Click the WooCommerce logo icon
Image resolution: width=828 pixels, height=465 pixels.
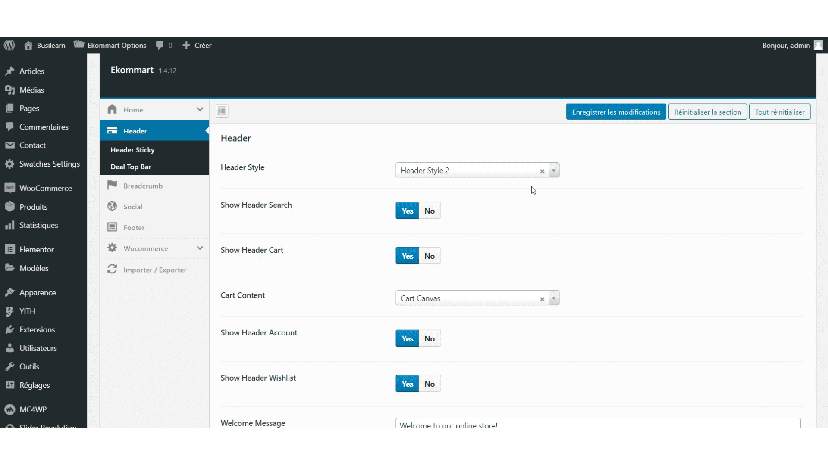tap(10, 188)
